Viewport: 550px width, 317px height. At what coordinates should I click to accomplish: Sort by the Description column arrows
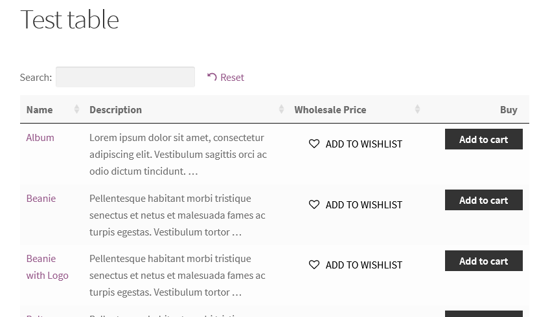[281, 109]
